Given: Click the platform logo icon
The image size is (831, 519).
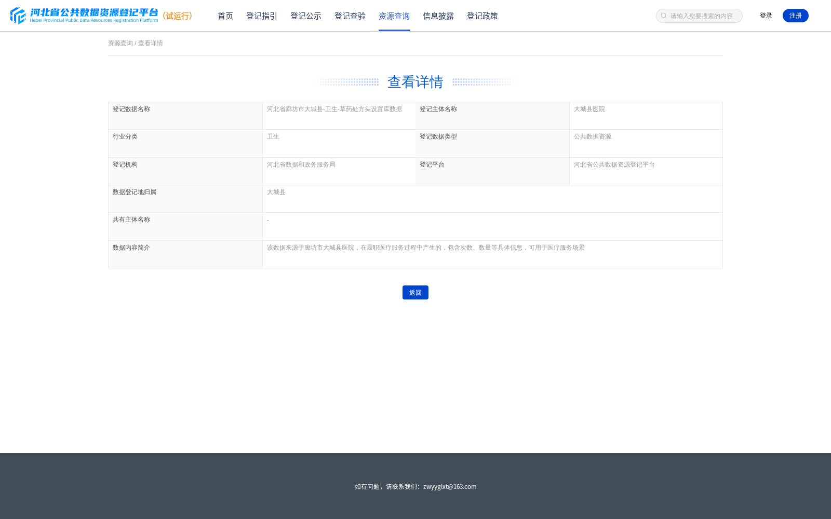Looking at the screenshot, I should tap(18, 16).
